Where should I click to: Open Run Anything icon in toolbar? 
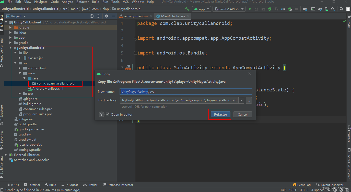pos(313,9)
